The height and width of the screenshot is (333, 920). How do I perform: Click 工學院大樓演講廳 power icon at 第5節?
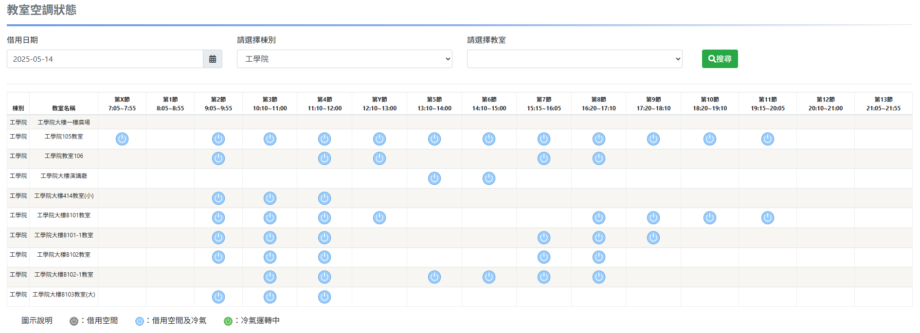434,178
